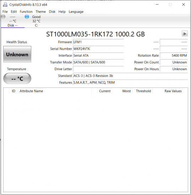Click the Good status text
Screen dimensions: 191x195
pyautogui.click(x=36, y=17)
